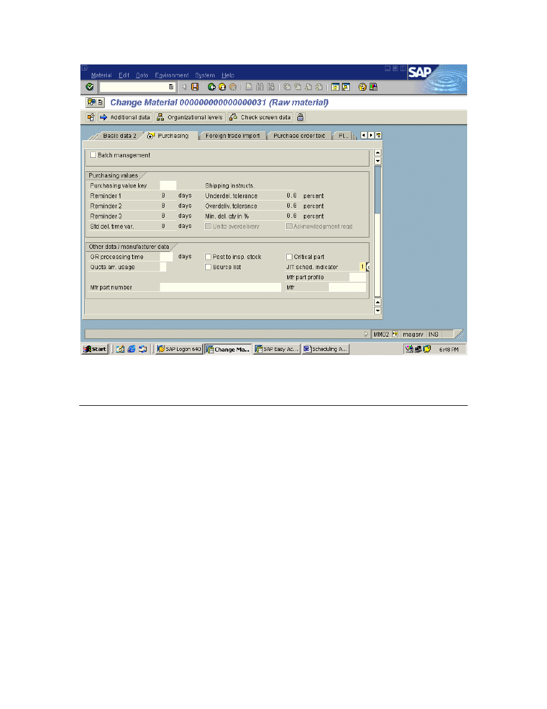Click the yellow Exit arrow icon
The width and height of the screenshot is (547, 709).
tap(222, 87)
